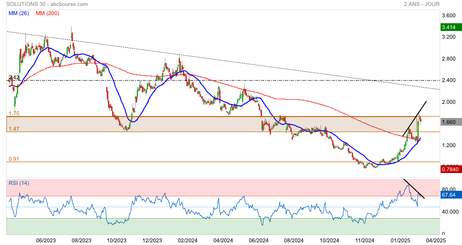Click the 2 ANS - JOUR period label
Image resolution: width=462 pixels, height=245 pixels.
pos(421,4)
